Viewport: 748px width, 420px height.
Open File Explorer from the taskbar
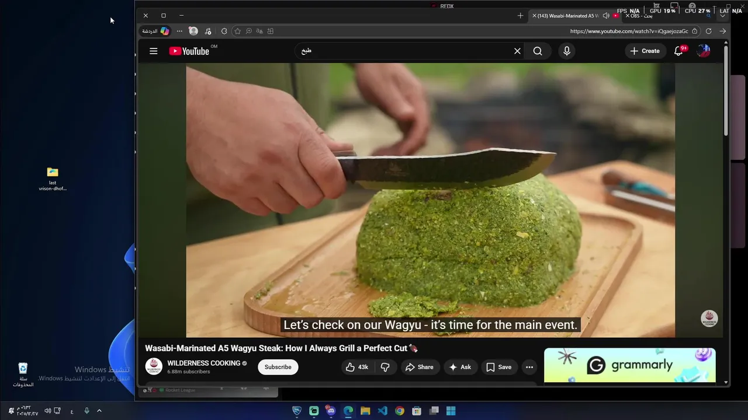click(365, 411)
